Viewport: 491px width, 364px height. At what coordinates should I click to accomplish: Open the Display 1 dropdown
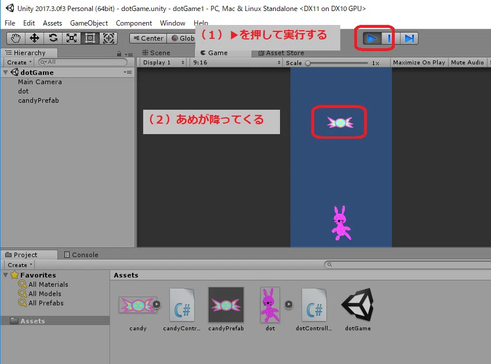pos(163,62)
